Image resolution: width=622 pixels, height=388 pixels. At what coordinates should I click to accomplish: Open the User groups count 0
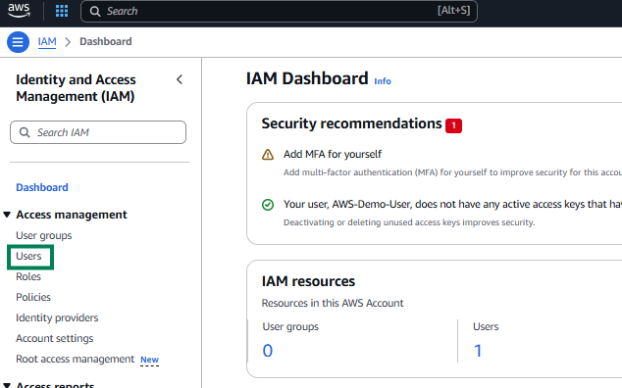click(x=268, y=351)
